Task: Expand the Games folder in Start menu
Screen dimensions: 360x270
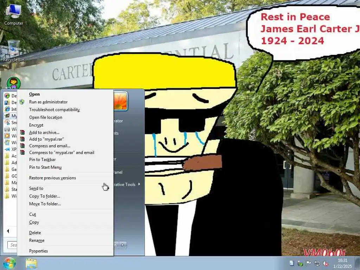Action: (11, 169)
